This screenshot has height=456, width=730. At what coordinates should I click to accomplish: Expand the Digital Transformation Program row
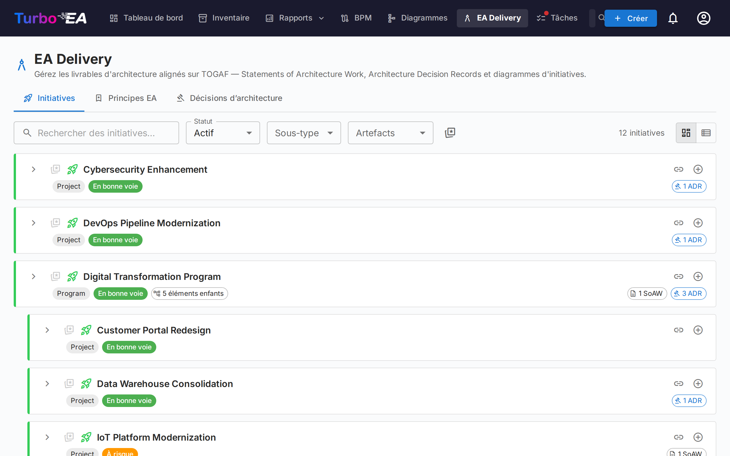click(x=33, y=276)
